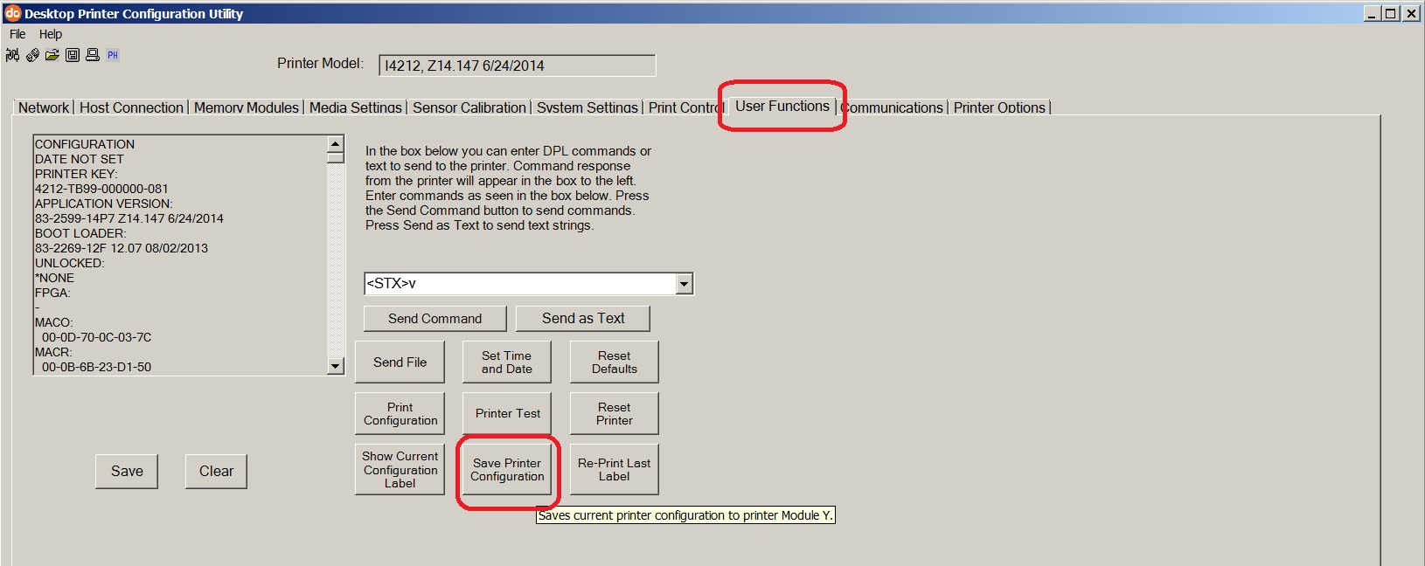Open the Sensor Calibration tab
1425x566 pixels.
pyautogui.click(x=469, y=107)
